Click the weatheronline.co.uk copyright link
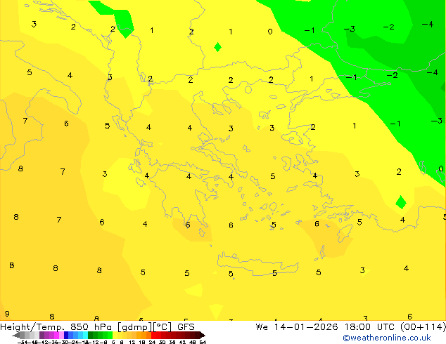 click(387, 338)
